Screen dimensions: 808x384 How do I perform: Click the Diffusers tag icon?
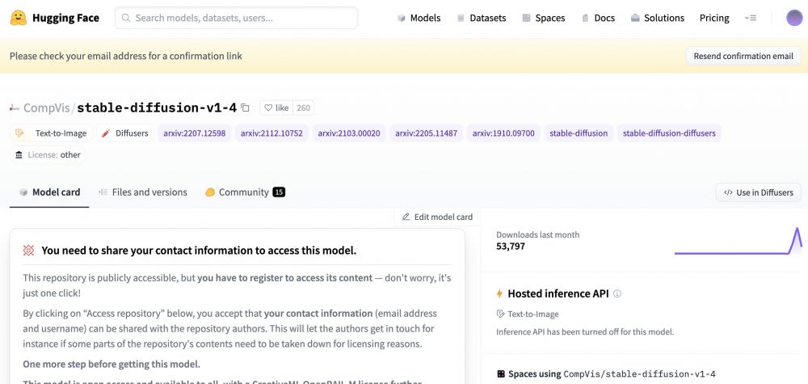click(x=106, y=133)
